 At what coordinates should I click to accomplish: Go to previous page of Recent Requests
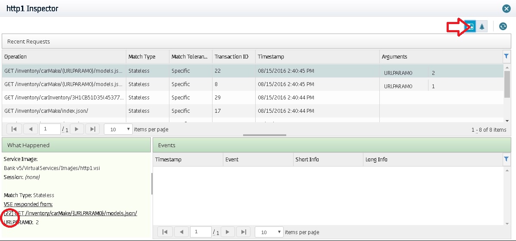[30, 129]
